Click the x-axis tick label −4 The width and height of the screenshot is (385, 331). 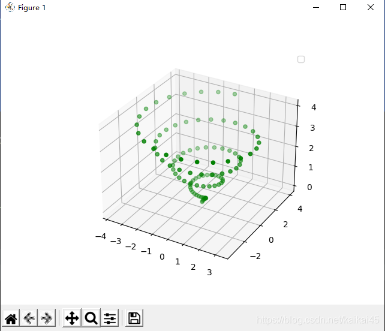click(101, 236)
